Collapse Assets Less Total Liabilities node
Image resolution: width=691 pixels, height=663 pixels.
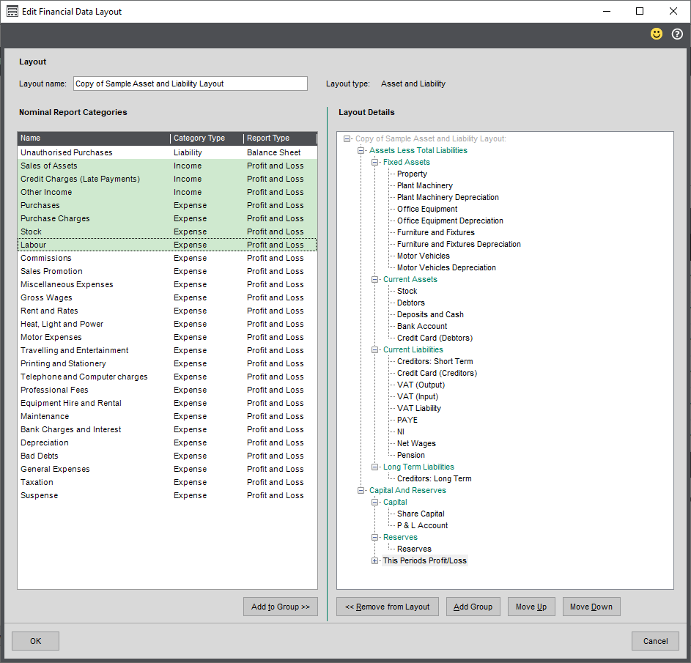click(x=361, y=150)
